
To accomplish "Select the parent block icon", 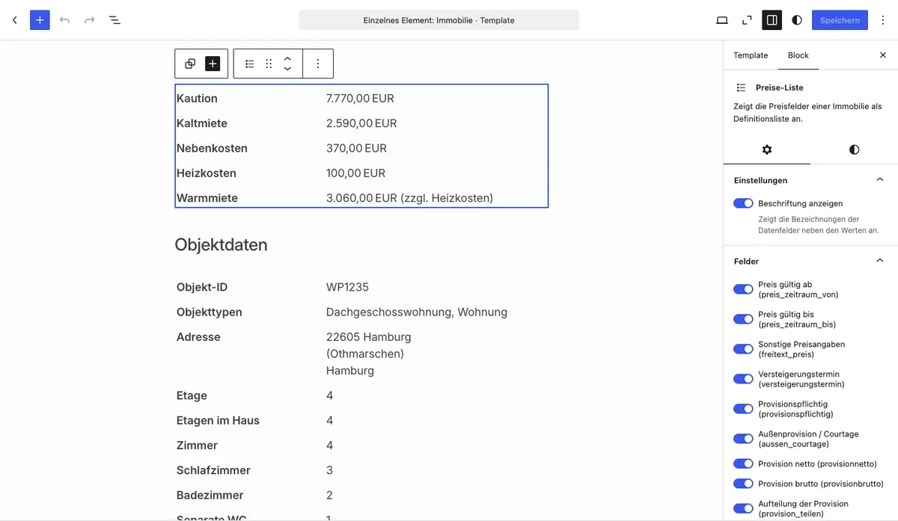I will pyautogui.click(x=190, y=64).
